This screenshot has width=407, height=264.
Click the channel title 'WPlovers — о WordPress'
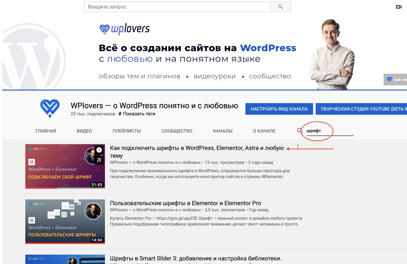(x=154, y=105)
